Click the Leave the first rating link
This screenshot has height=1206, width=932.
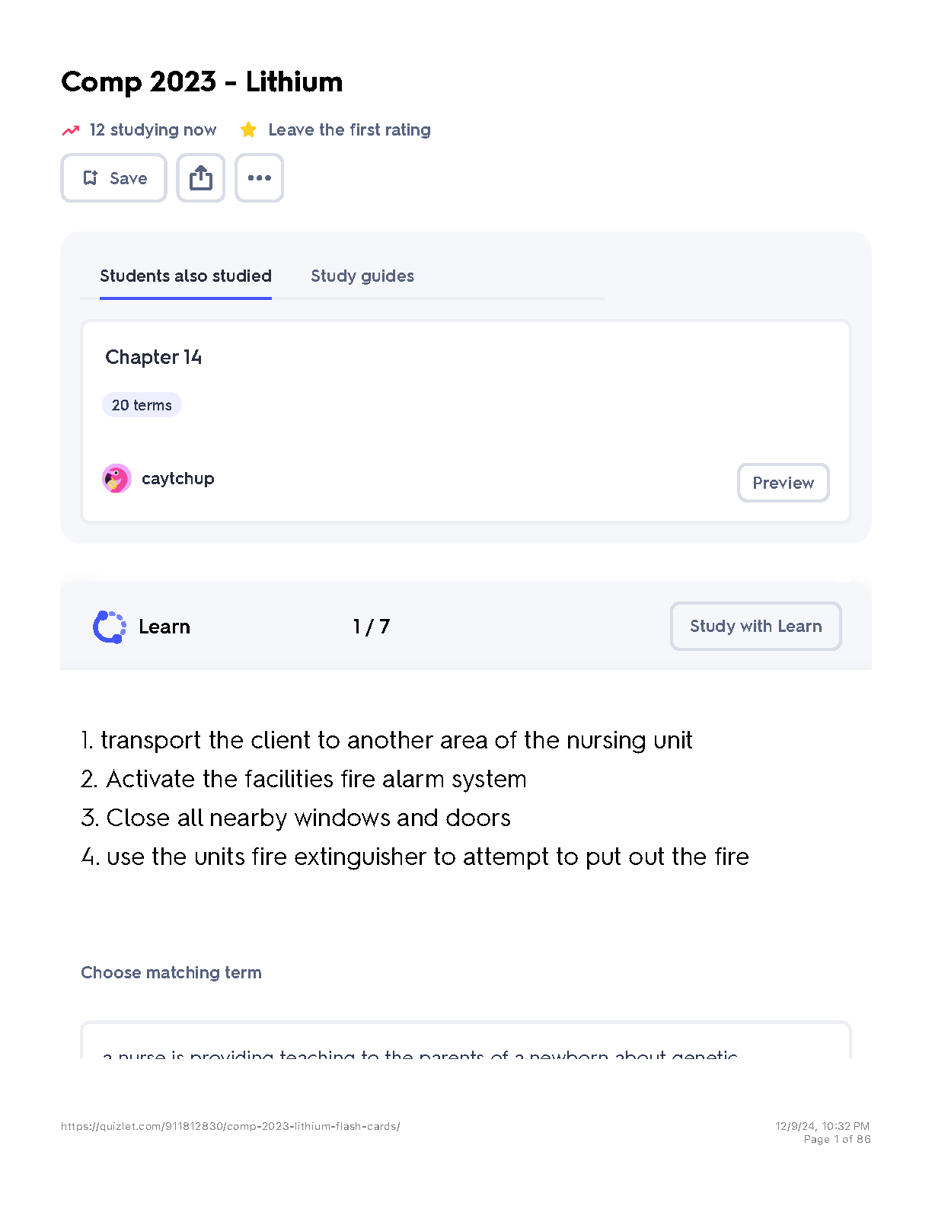[349, 130]
